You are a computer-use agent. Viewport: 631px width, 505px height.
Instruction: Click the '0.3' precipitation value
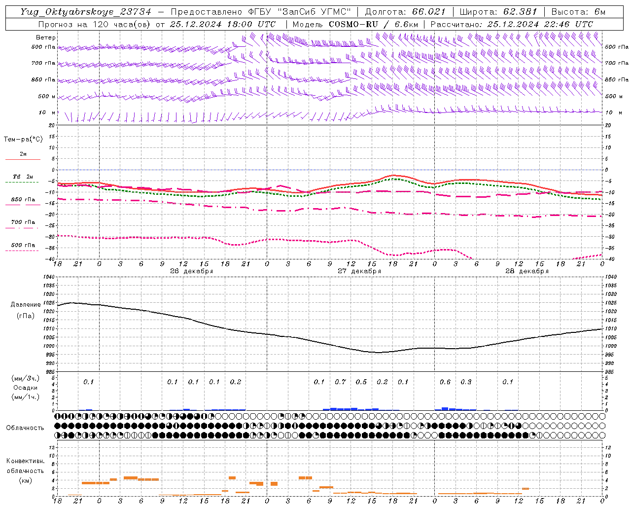click(x=466, y=382)
